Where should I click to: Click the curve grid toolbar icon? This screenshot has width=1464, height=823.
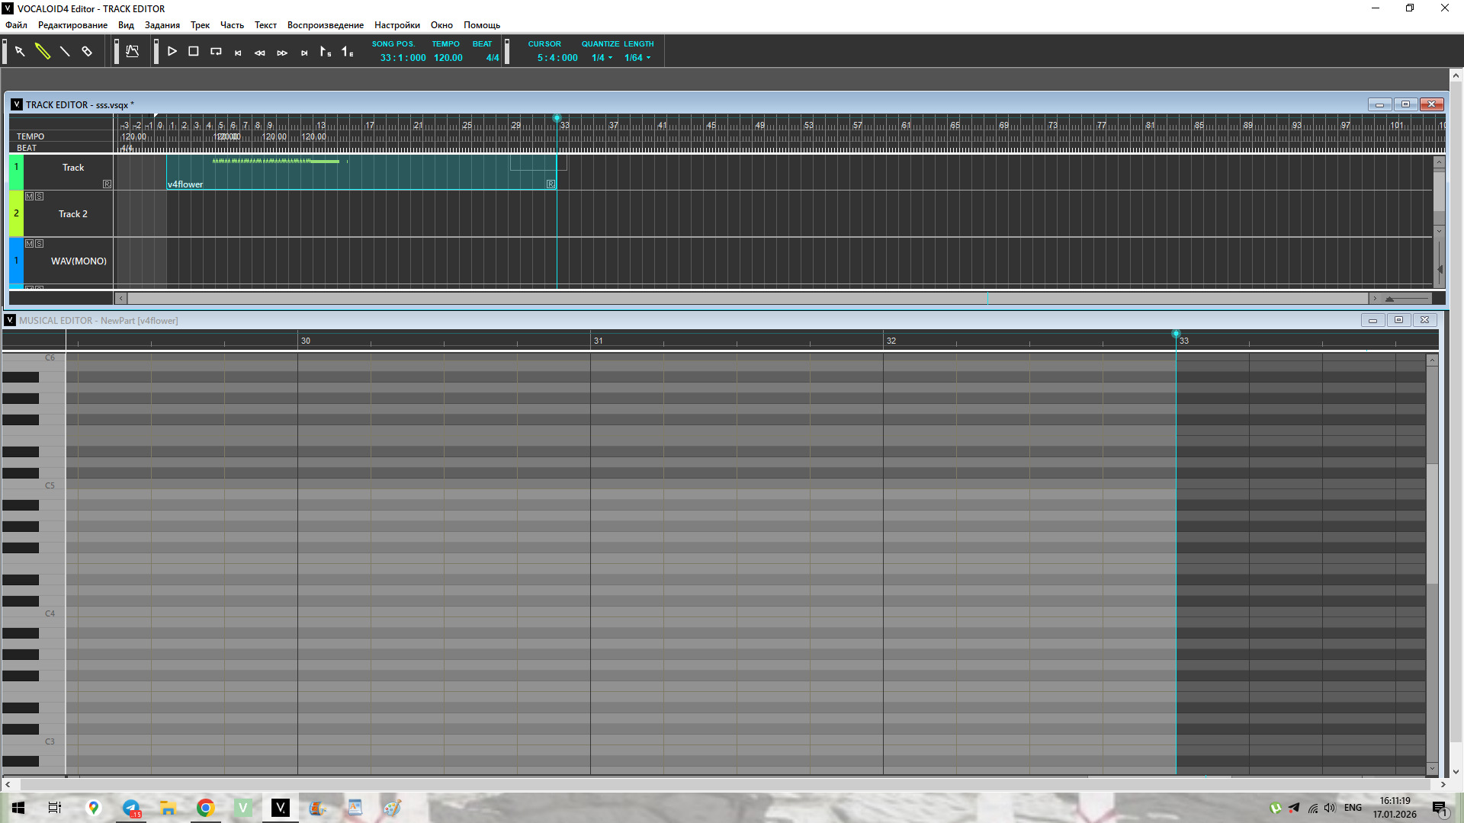click(133, 52)
